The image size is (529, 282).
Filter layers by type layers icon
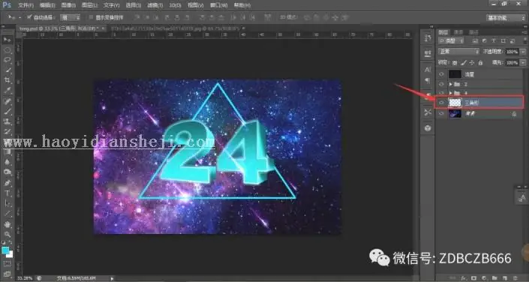494,40
